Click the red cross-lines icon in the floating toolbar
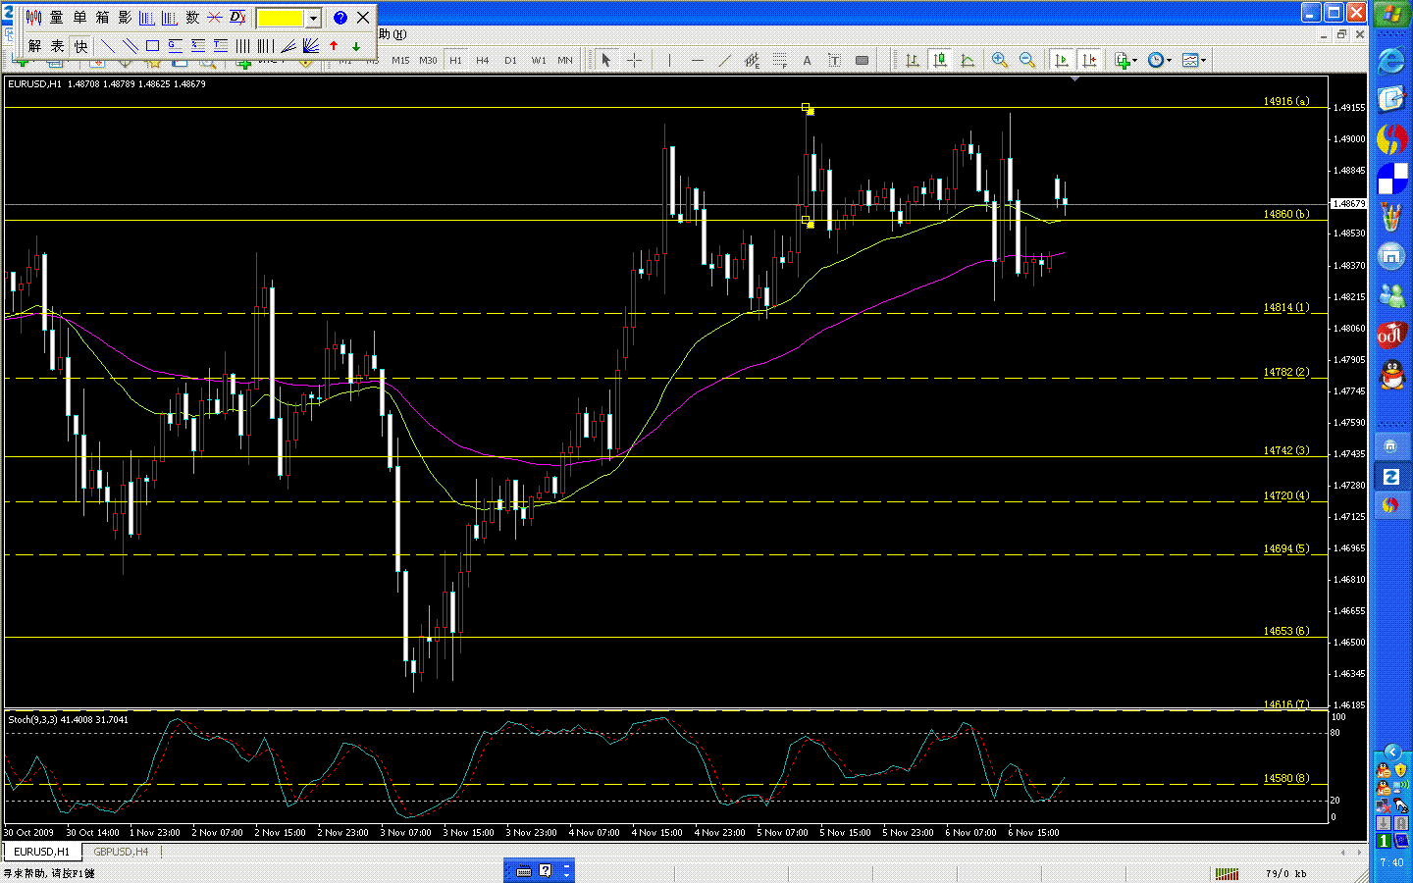 pyautogui.click(x=215, y=18)
